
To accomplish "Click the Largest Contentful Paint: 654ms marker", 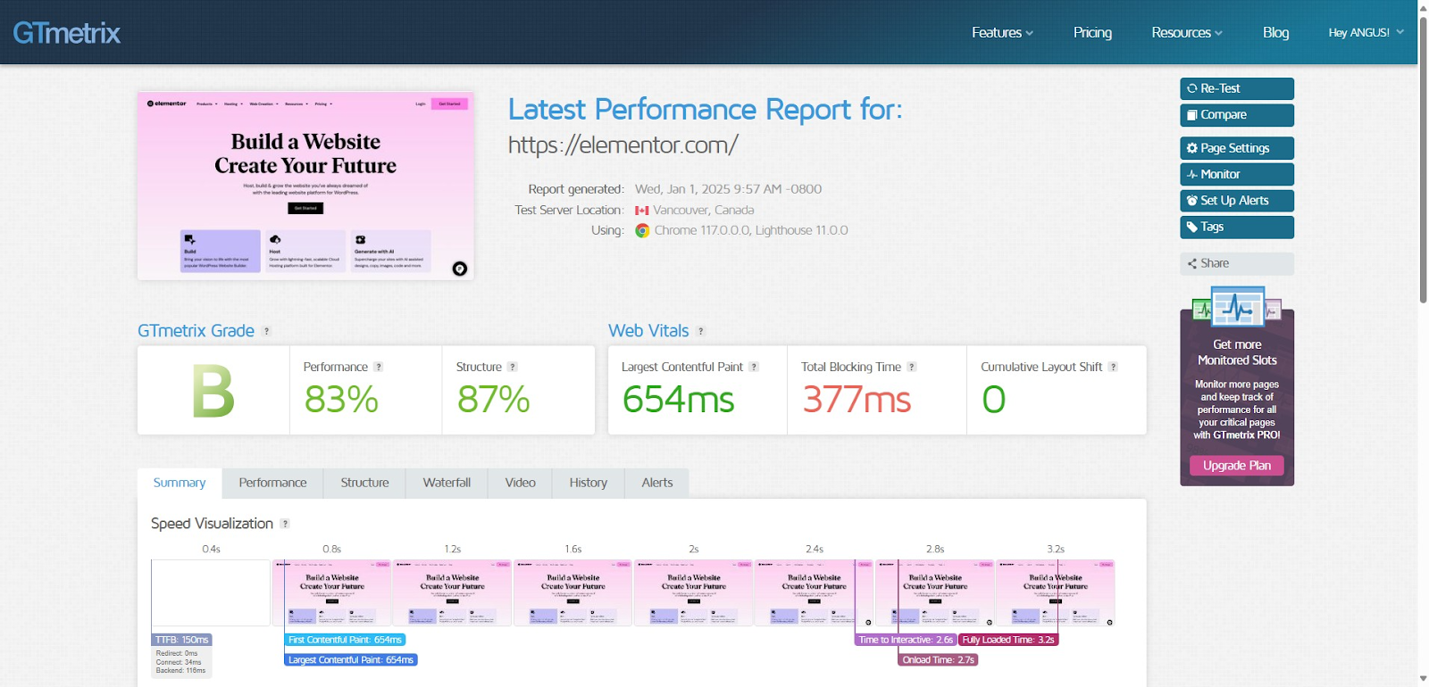I will 351,660.
